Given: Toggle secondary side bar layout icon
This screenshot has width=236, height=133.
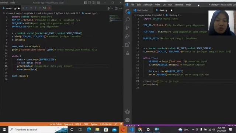Looking at the screenshot, I should click(93, 3).
